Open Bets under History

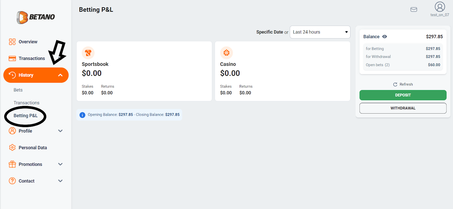point(18,90)
